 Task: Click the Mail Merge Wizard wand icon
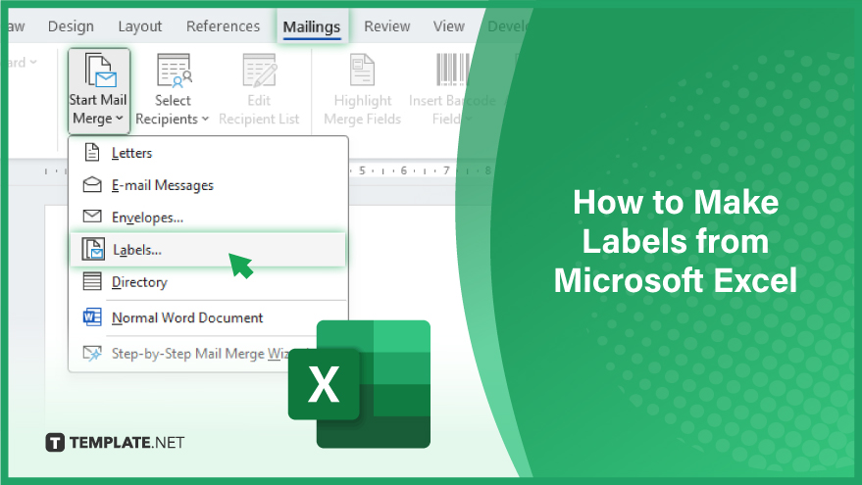coord(92,353)
